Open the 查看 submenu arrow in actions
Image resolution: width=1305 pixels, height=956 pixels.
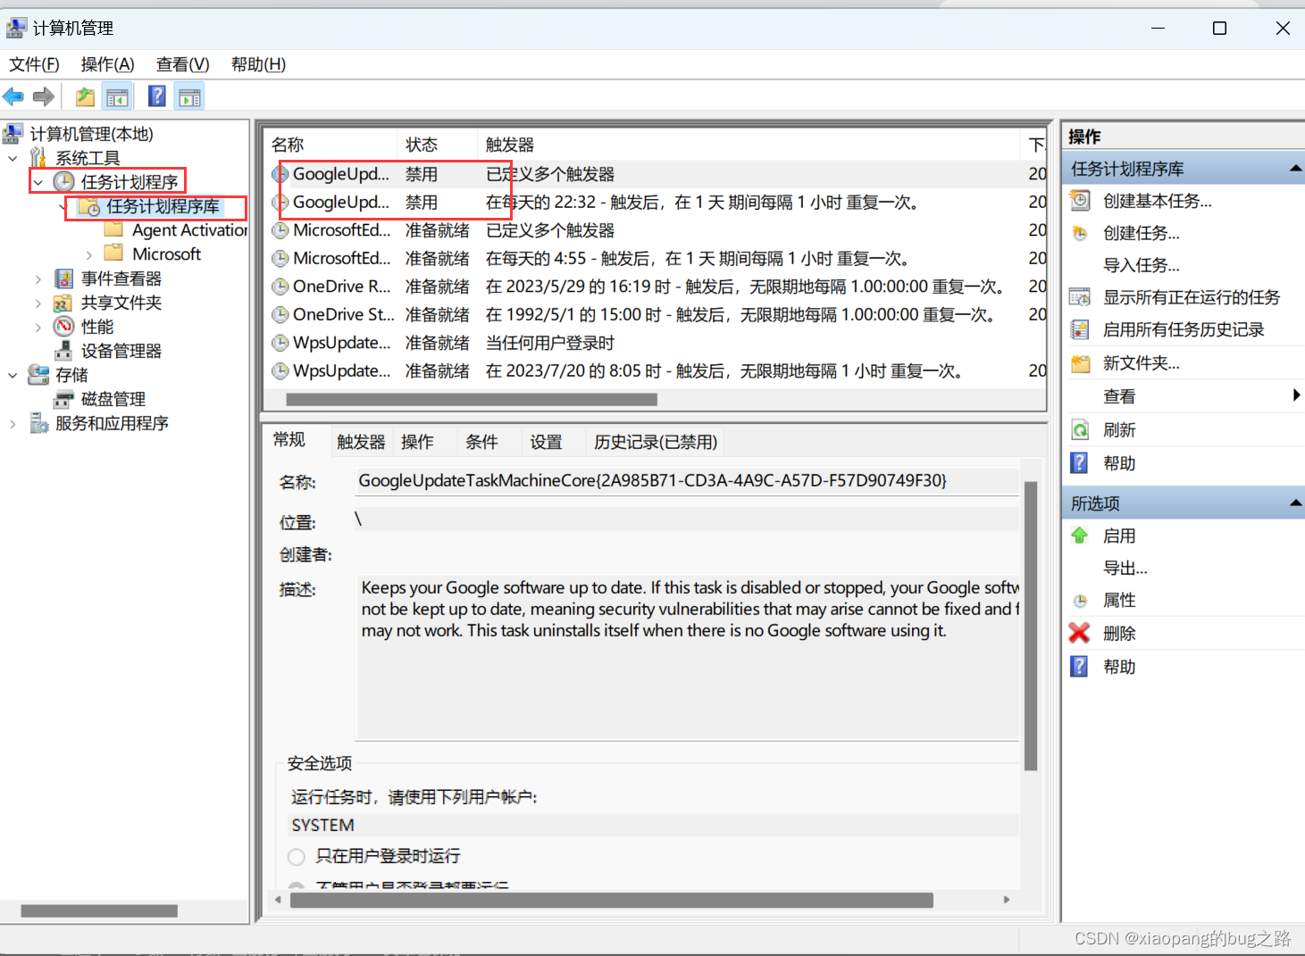1297,395
